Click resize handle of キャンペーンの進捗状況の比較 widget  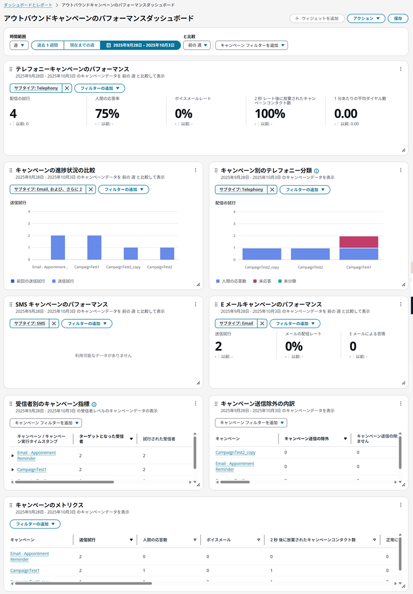[x=198, y=284]
